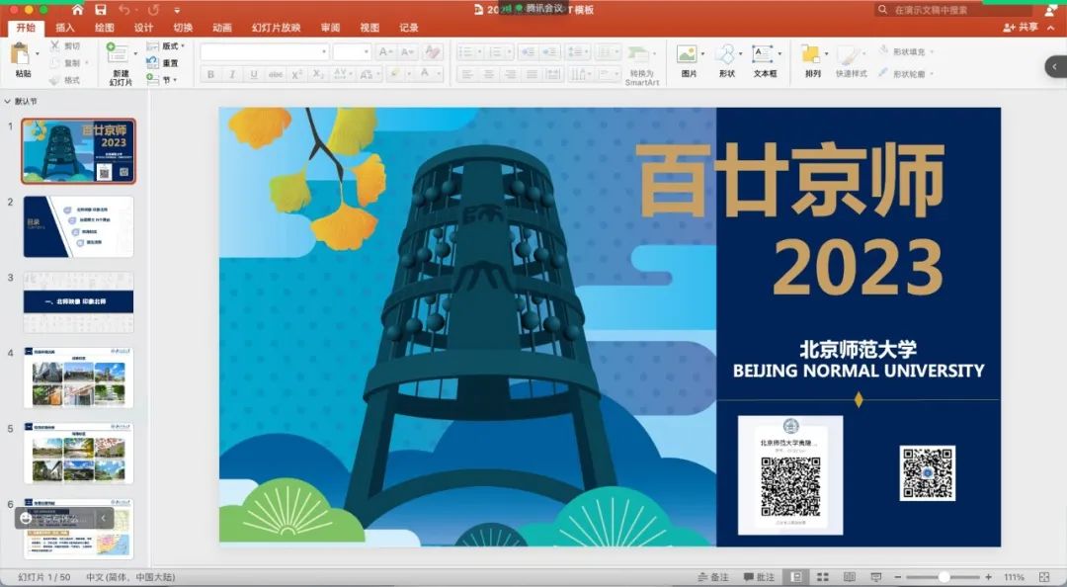Viewport: 1067px width, 587px height.
Task: Save the presentation with floppy disk icon
Action: pos(101,10)
